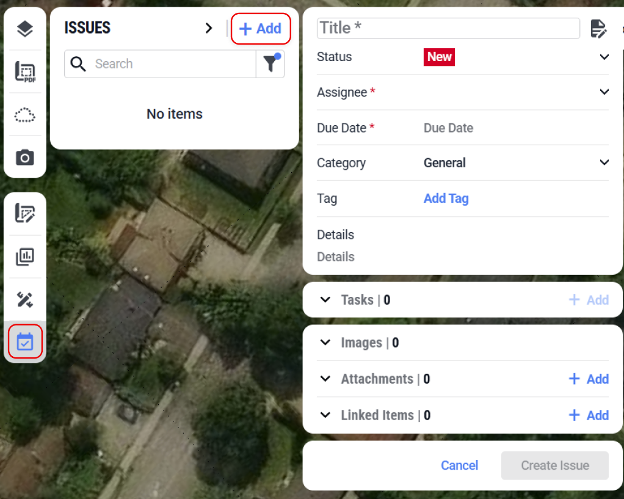Click the filter funnel icon
The height and width of the screenshot is (499, 624).
tap(270, 64)
